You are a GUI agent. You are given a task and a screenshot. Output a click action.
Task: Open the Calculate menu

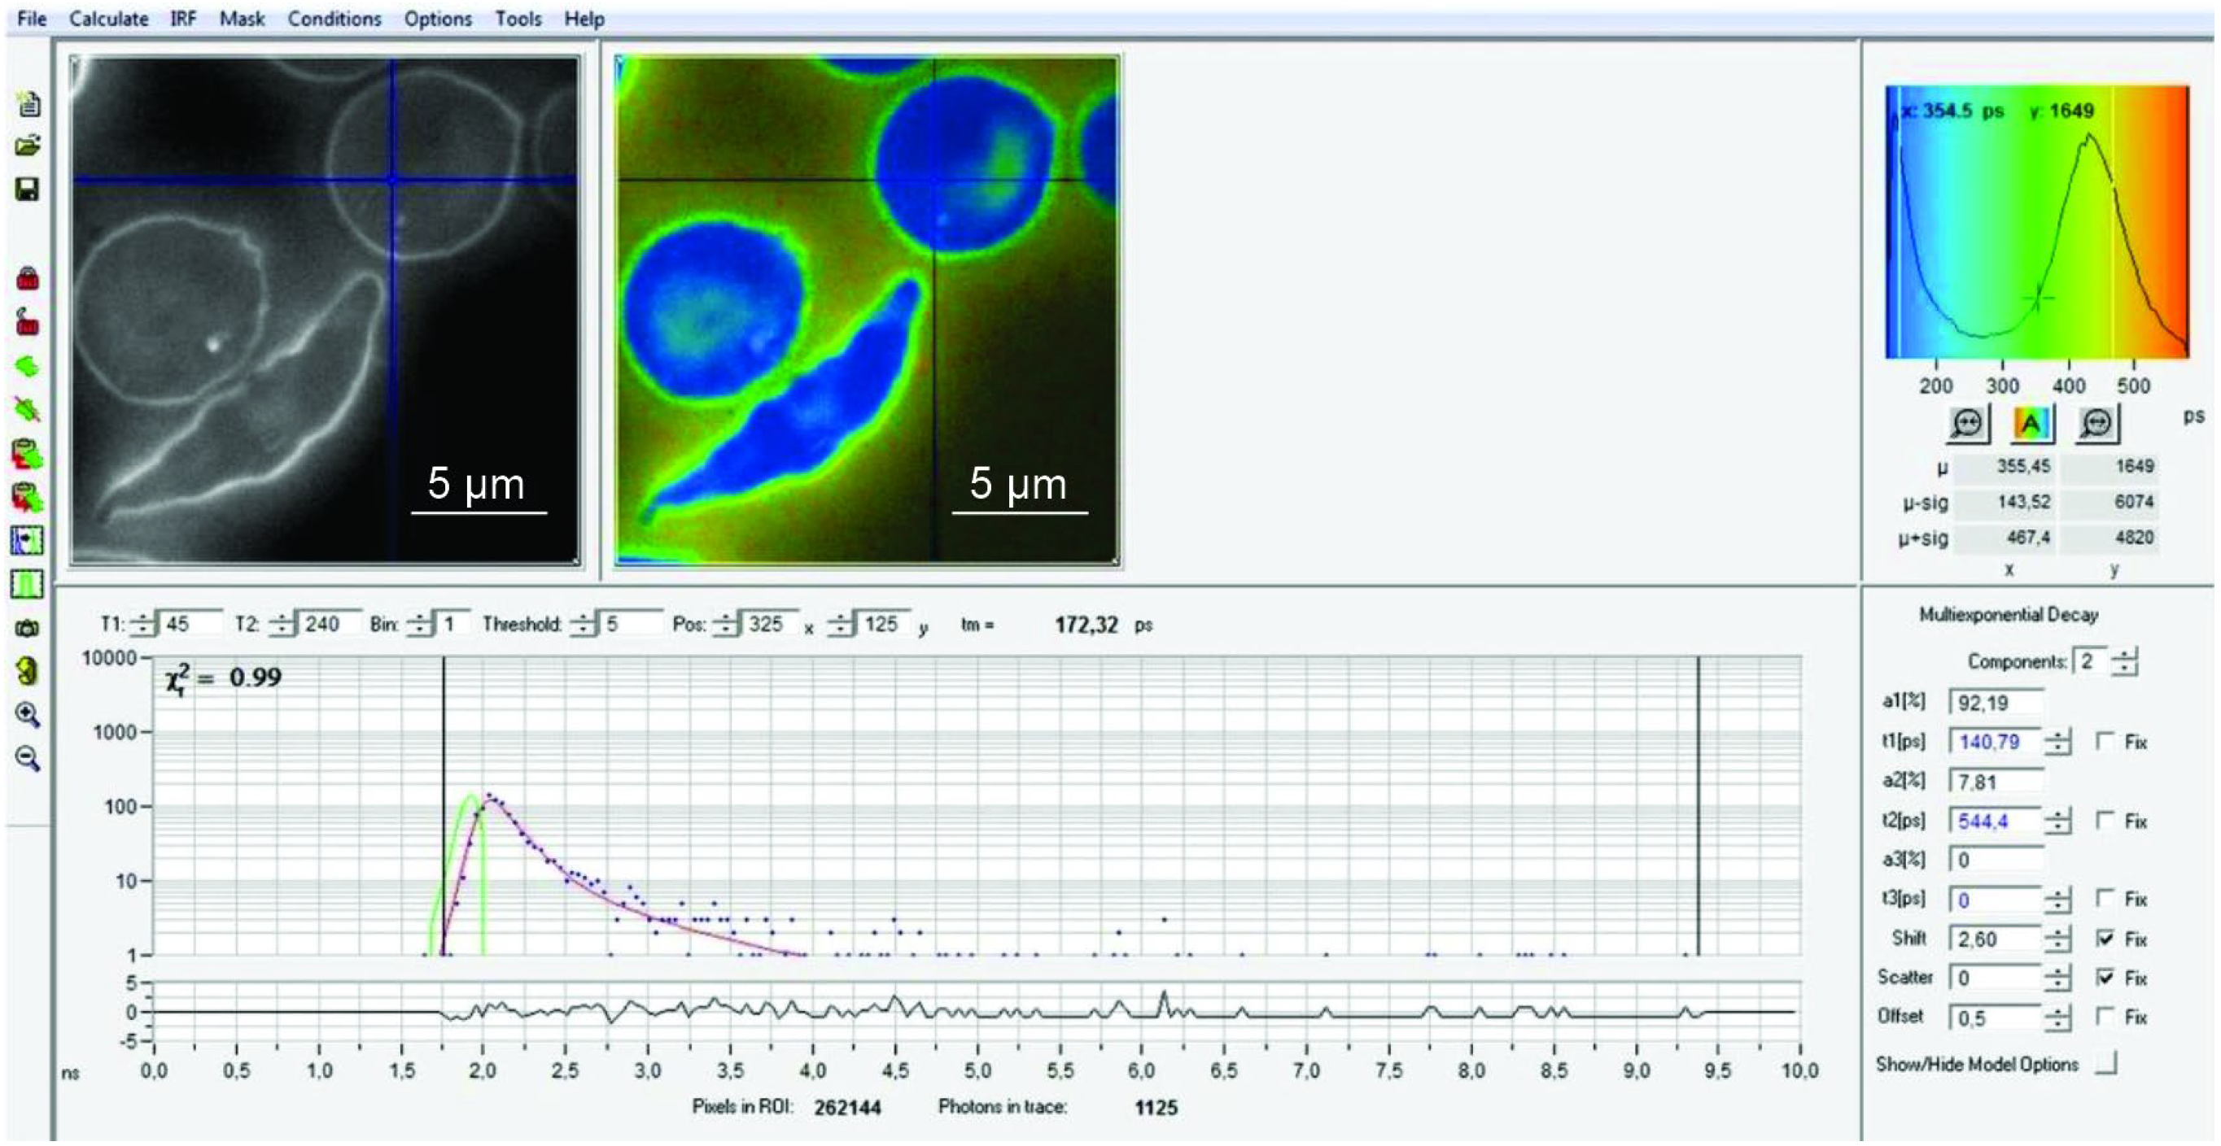click(x=108, y=18)
